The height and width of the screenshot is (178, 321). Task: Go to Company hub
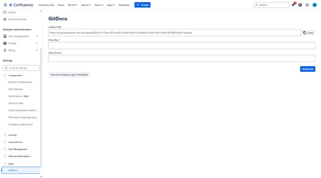click(46, 5)
